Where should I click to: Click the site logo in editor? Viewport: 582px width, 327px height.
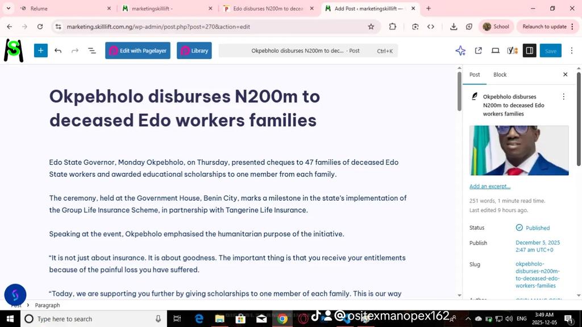tap(14, 51)
